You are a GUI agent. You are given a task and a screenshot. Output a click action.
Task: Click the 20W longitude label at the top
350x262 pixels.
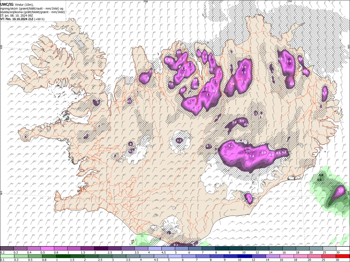point(145,1)
